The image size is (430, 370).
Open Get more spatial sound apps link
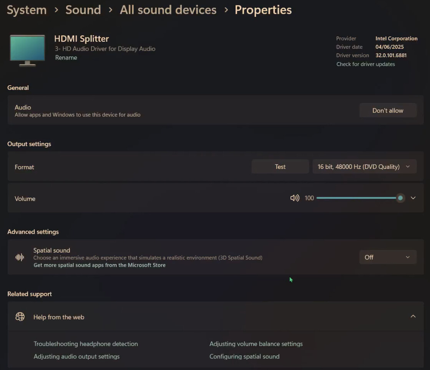100,265
